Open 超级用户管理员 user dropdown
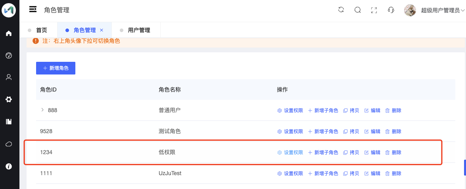 click(x=442, y=11)
